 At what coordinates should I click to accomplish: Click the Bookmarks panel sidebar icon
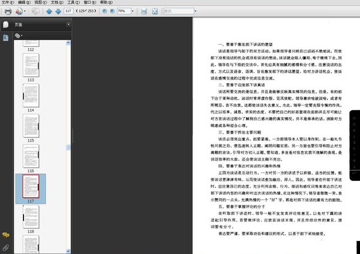[6, 38]
